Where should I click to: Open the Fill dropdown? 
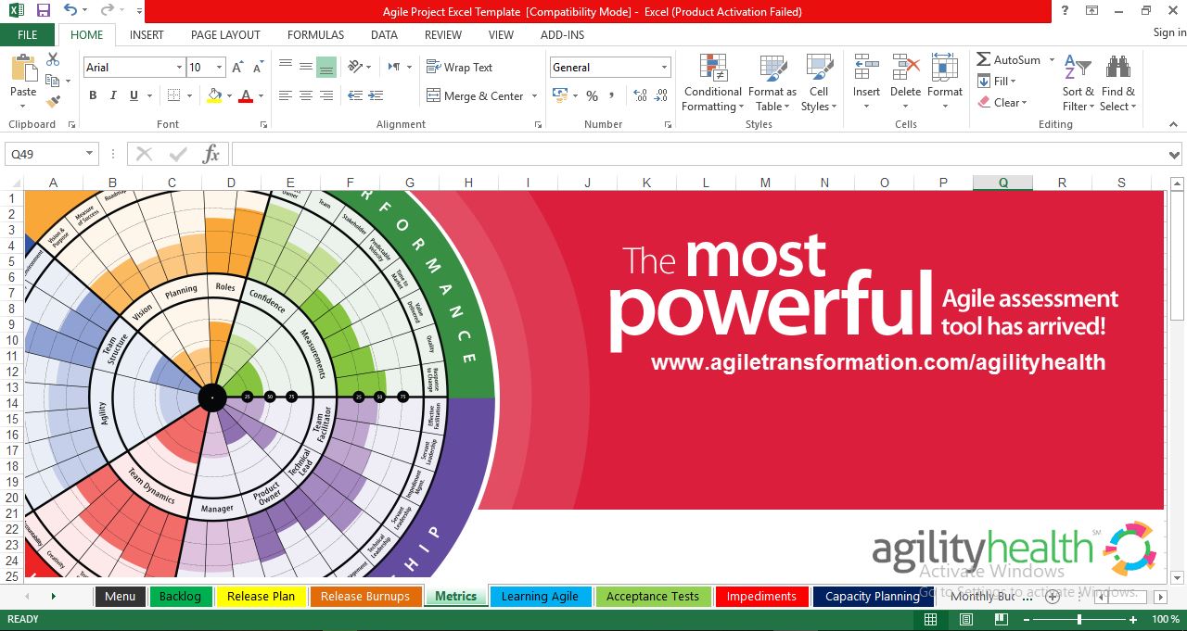(998, 82)
